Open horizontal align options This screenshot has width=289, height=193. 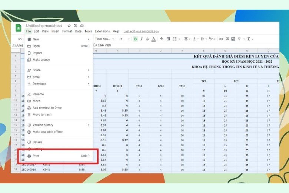click(x=187, y=39)
